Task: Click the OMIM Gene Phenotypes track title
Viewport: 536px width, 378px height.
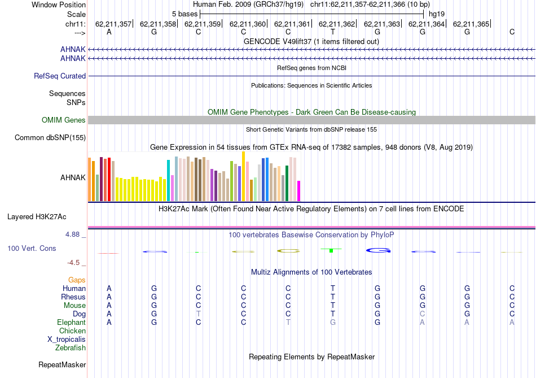Action: [x=311, y=112]
